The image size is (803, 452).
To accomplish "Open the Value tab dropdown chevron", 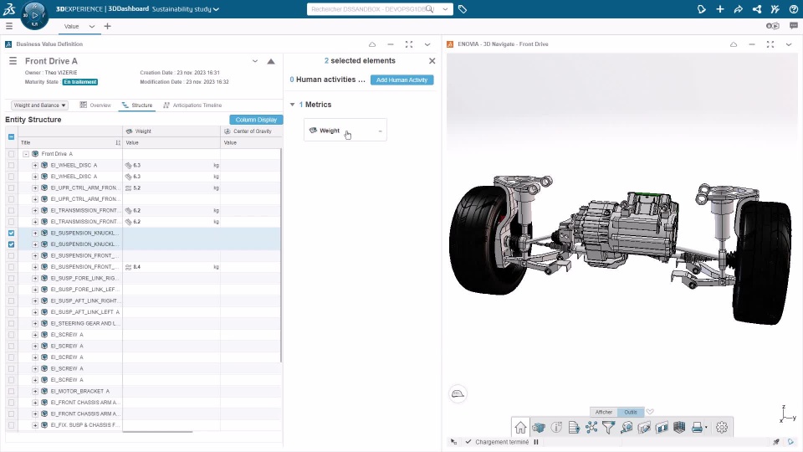I will (x=92, y=26).
